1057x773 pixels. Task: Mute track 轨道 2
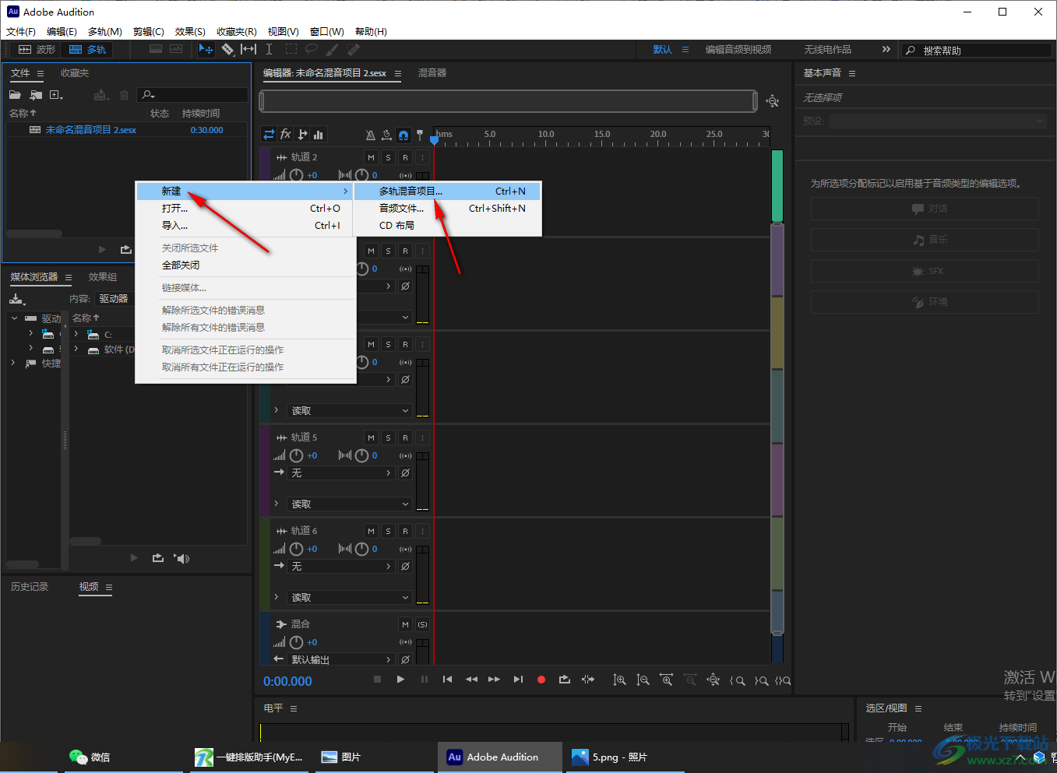click(x=371, y=157)
